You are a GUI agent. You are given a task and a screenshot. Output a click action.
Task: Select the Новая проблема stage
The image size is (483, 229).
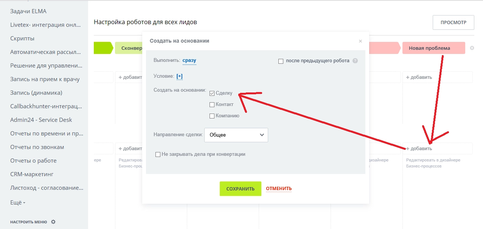pos(433,48)
